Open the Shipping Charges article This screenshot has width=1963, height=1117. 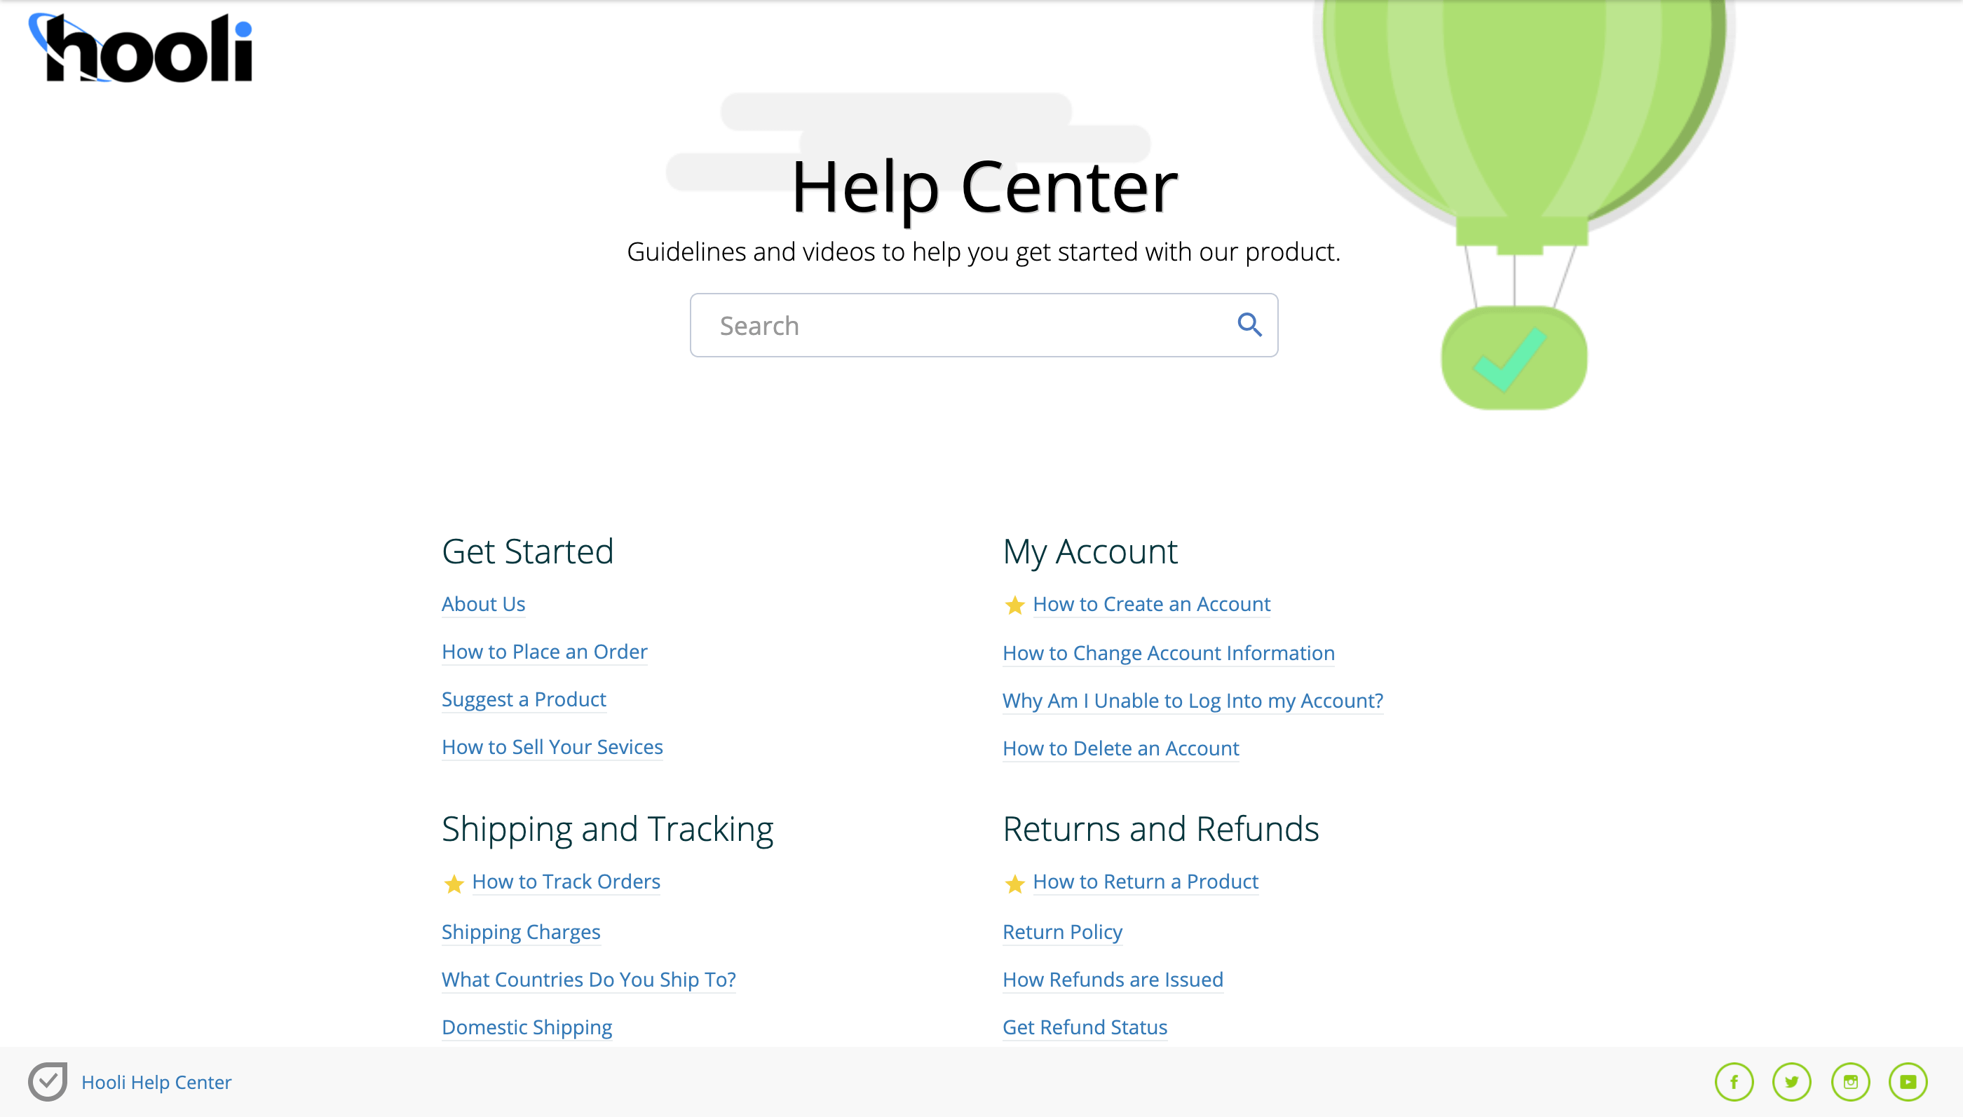click(x=521, y=931)
